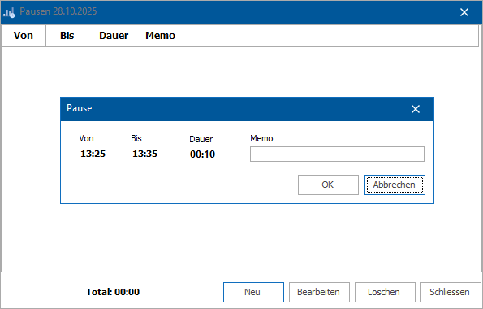Sort by the Dauer column header
Viewport: 483px width, 309px height.
pos(114,36)
